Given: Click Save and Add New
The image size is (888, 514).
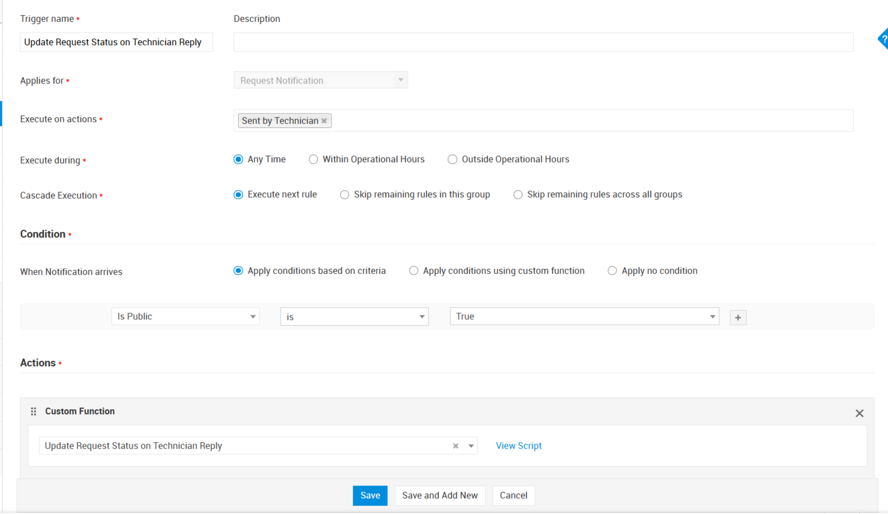Looking at the screenshot, I should tap(440, 496).
